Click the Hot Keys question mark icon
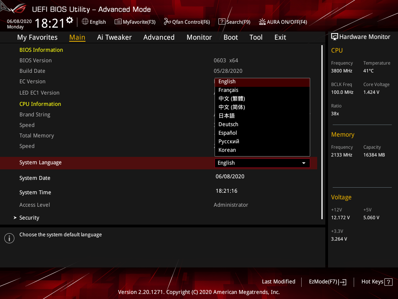 tap(388, 282)
